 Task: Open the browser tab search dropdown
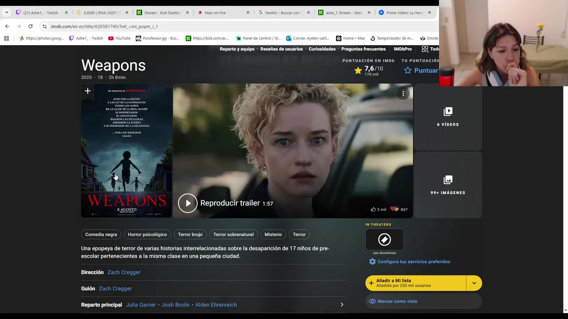6,12
